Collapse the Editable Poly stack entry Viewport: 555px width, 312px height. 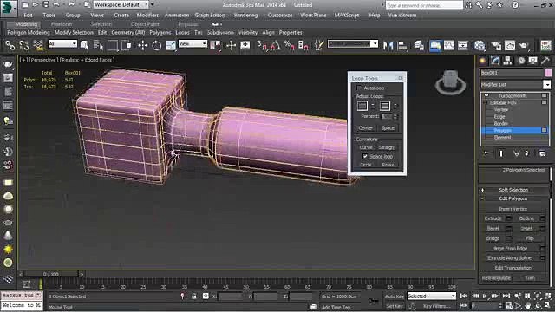(486, 102)
